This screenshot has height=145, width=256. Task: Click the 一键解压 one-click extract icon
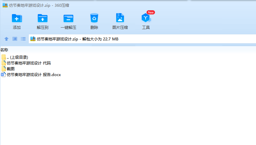68,18
